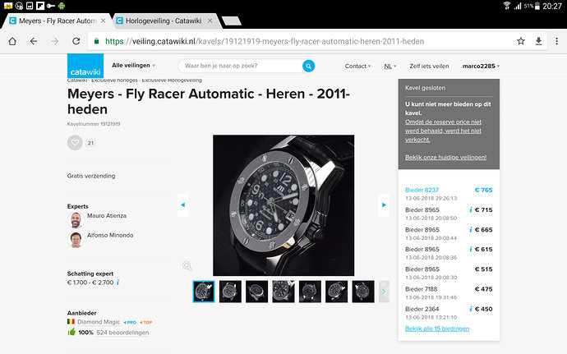Click the reserve price not met explanation link
Screen dimensions: 567x354
point(443,131)
